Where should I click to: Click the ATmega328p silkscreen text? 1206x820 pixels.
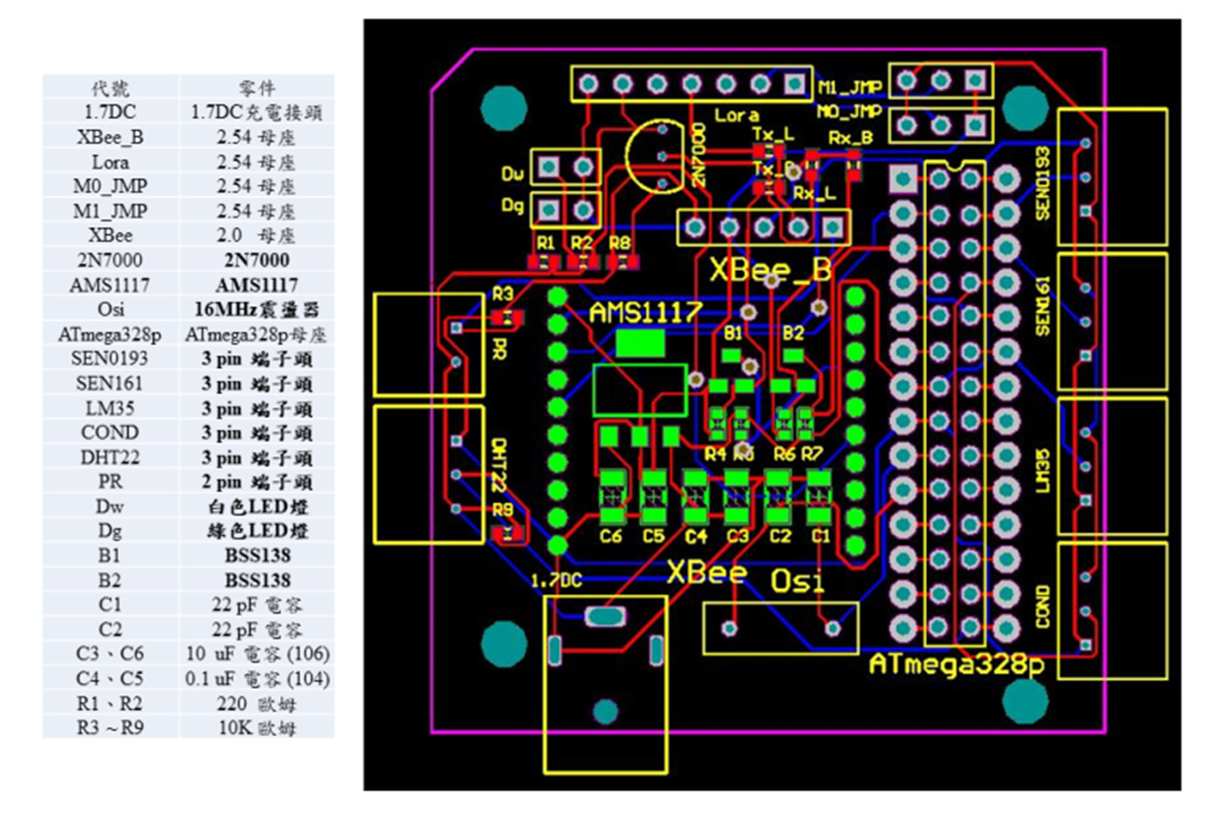point(957,664)
